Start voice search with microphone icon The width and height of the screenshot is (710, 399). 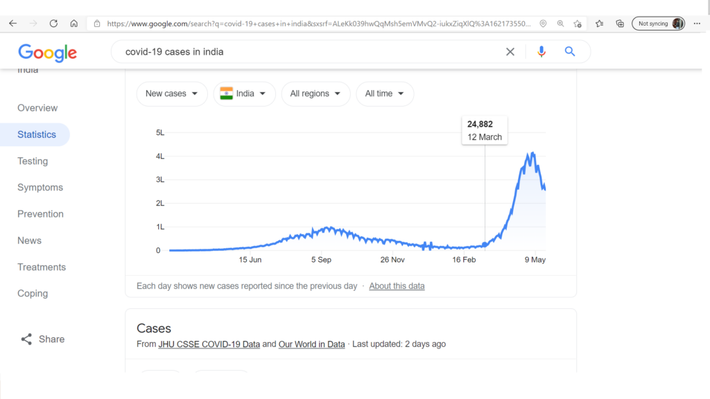541,51
